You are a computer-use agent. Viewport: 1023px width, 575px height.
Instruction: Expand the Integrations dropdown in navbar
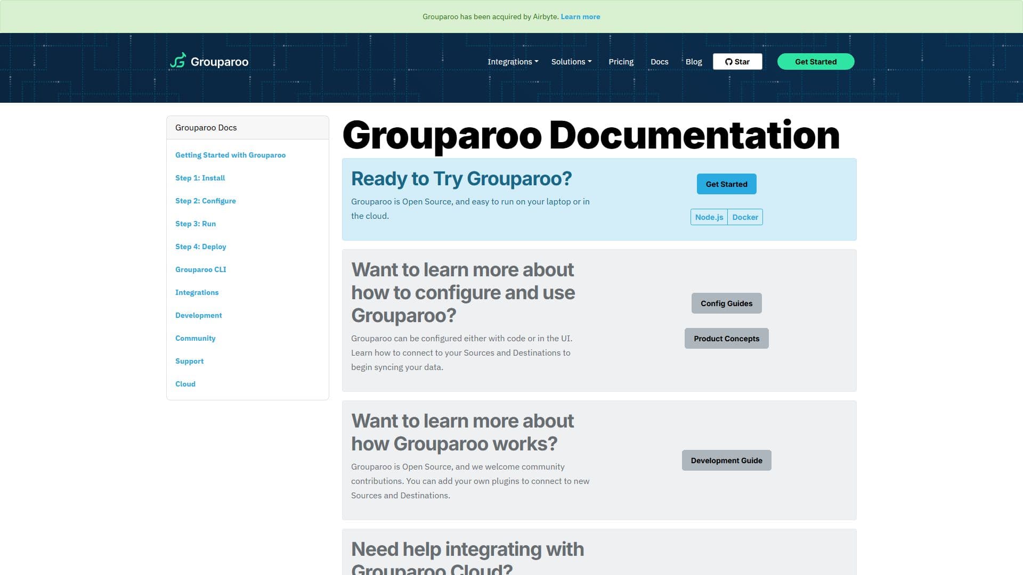(513, 62)
